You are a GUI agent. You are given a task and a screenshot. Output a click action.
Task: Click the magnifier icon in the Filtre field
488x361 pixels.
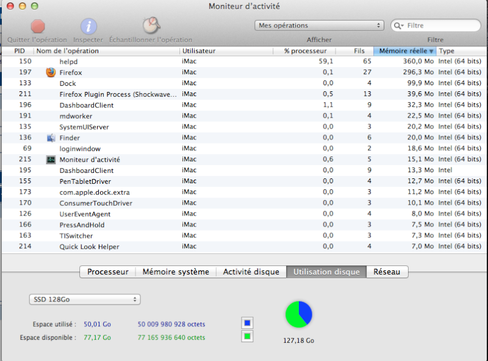398,26
